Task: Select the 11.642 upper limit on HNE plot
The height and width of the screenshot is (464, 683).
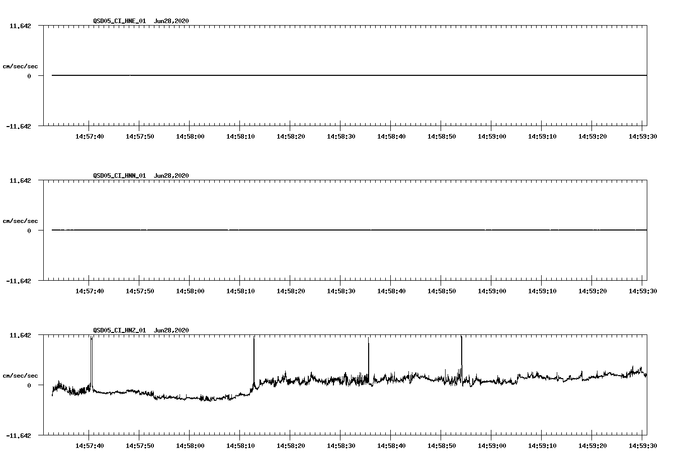Action: coord(20,26)
